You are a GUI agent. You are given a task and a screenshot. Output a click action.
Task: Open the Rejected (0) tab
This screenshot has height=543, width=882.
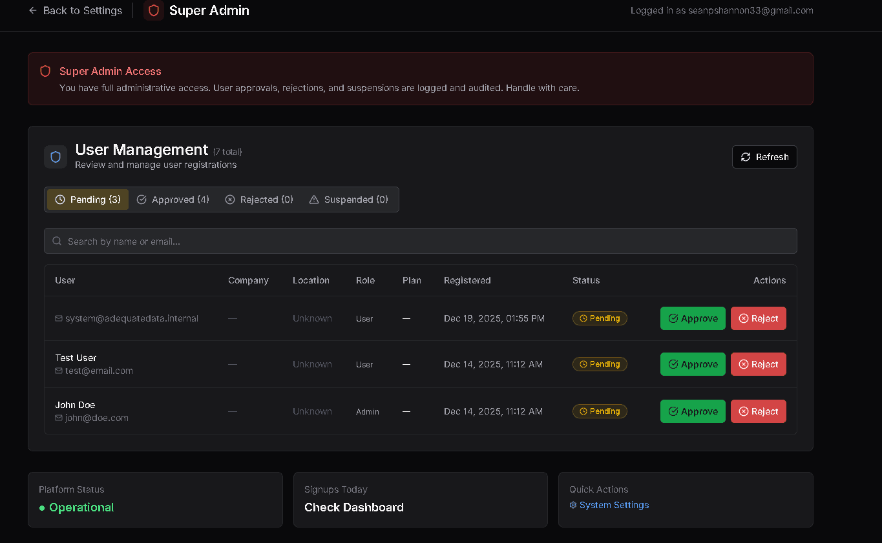[259, 200]
